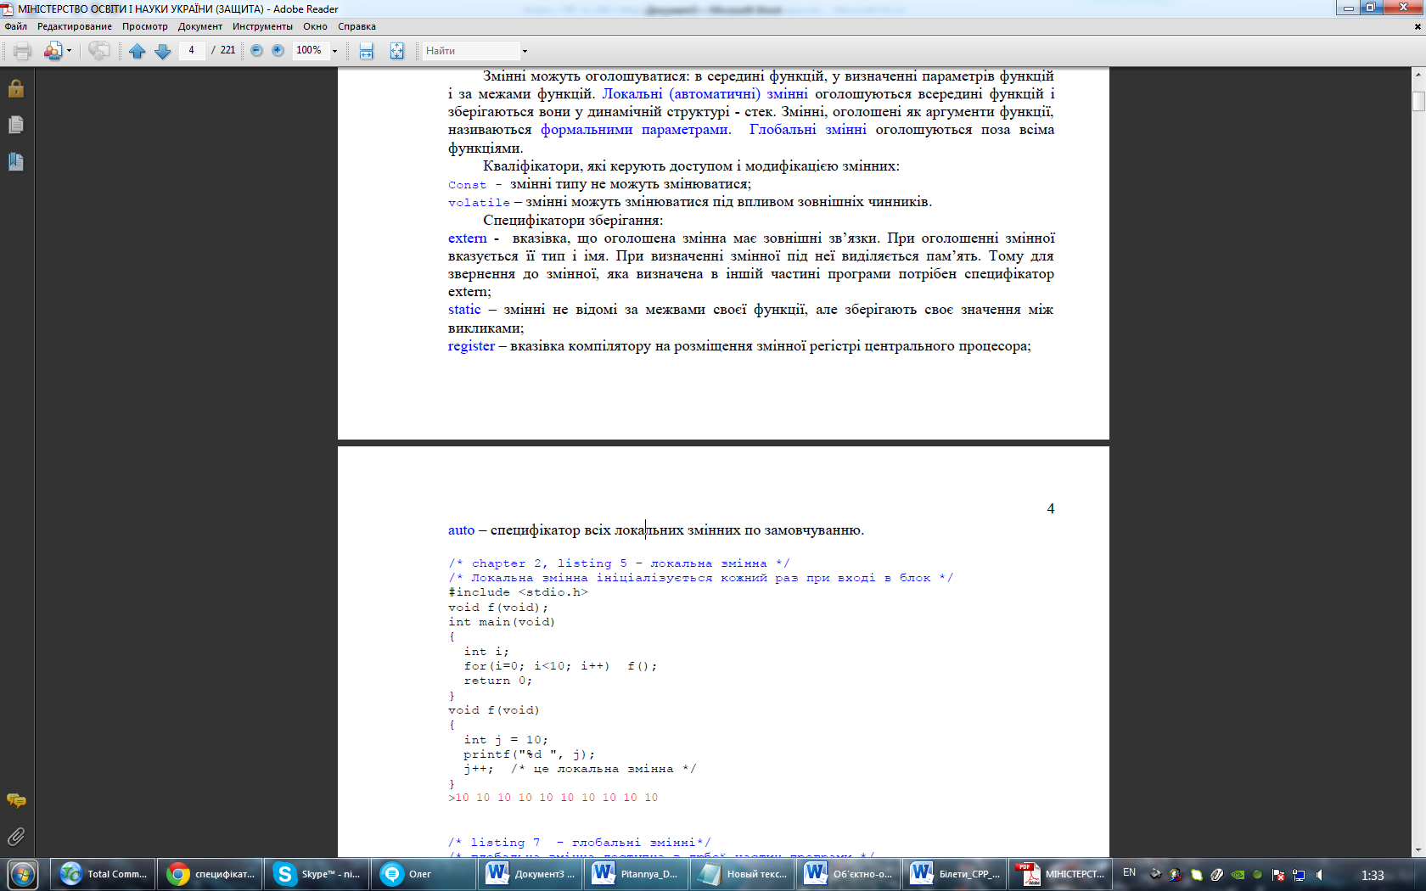Screen dimensions: 1426x891
Task: Open the Файл menu
Action: [15, 26]
